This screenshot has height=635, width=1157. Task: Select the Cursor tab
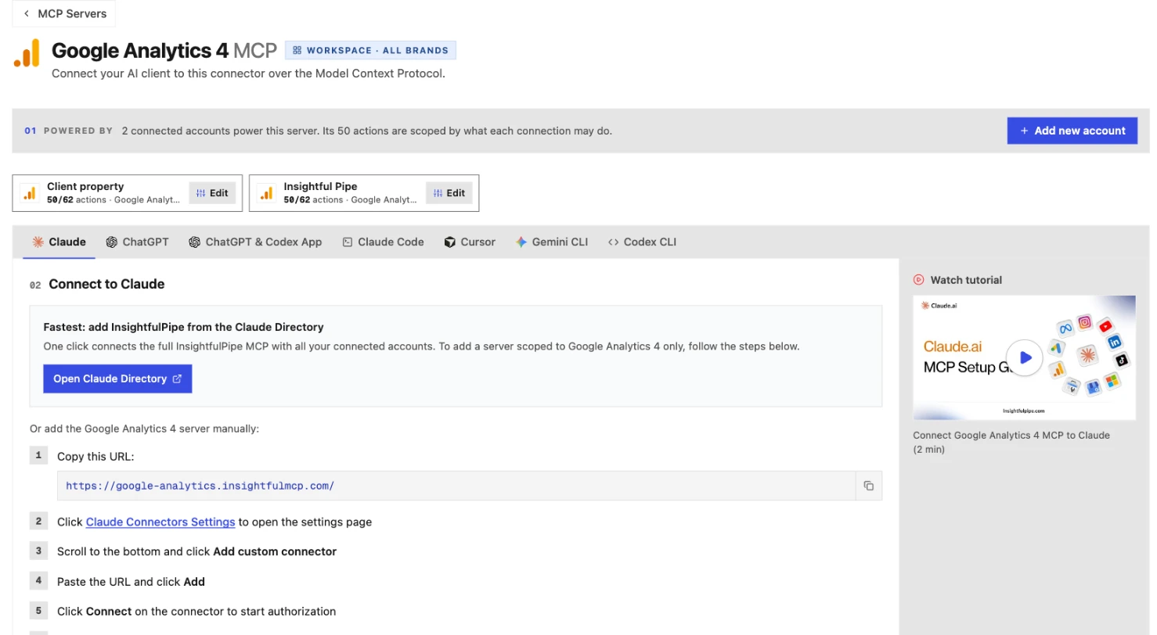[470, 242]
